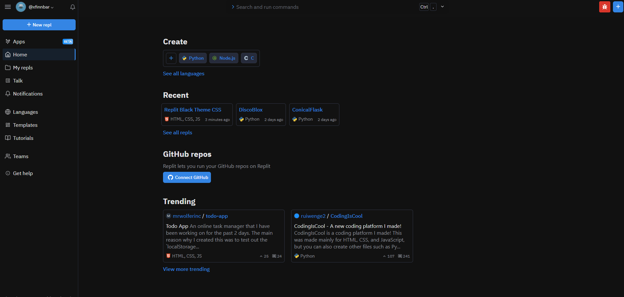Click View more trending link
Screen dimensions: 624x297
click(186, 269)
